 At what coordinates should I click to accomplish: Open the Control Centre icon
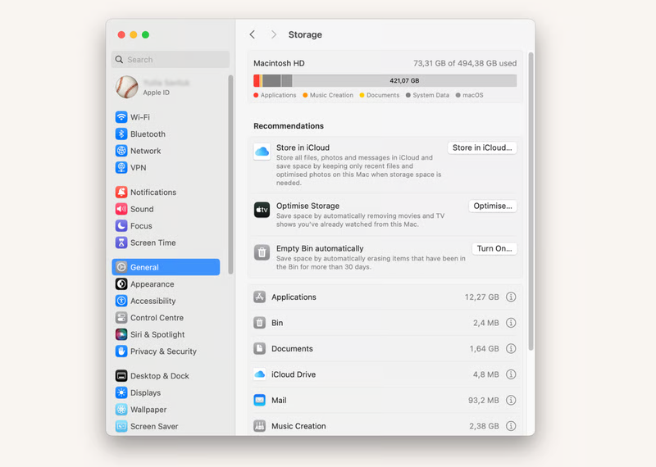pos(121,317)
